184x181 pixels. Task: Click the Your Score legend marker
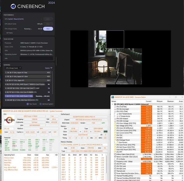point(28,104)
